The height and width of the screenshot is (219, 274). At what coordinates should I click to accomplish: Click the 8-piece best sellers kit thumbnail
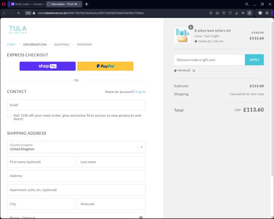pyautogui.click(x=182, y=35)
